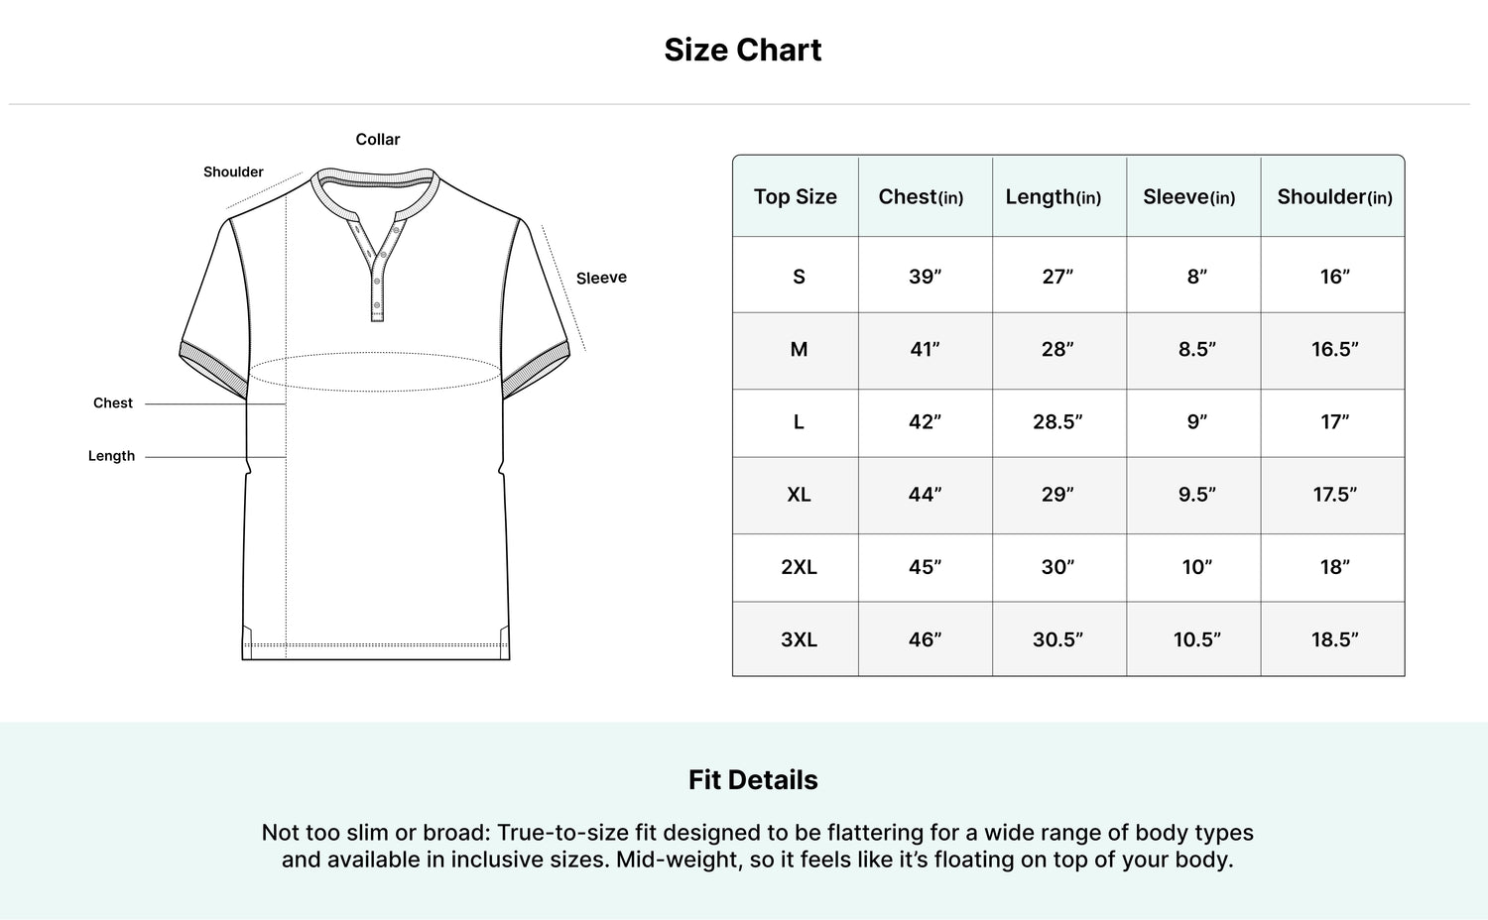The width and height of the screenshot is (1488, 920).
Task: Click the Fit Details heading
Action: 753,780
